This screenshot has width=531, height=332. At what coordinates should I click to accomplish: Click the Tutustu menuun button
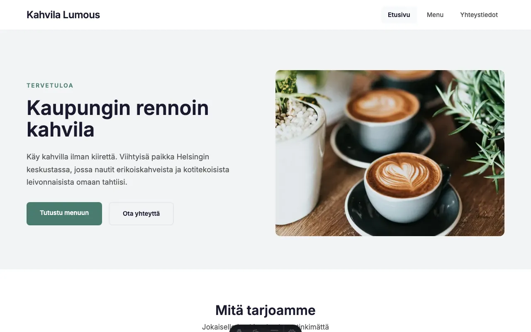coord(64,213)
